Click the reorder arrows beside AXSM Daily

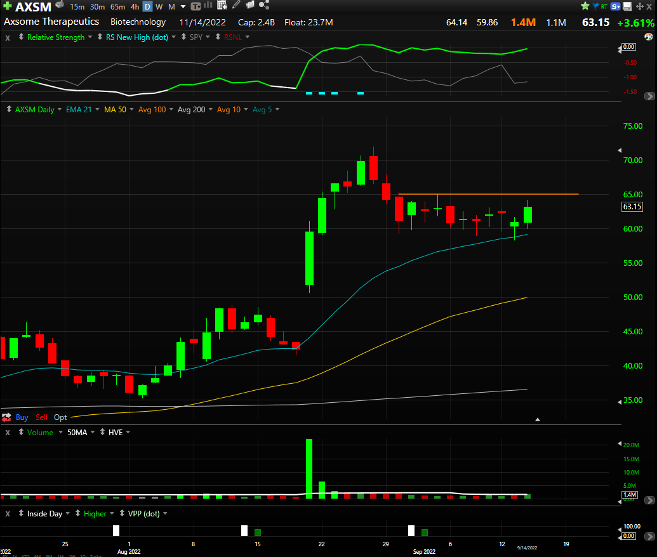pyautogui.click(x=9, y=109)
